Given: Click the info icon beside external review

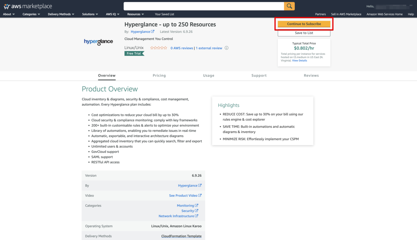Looking at the screenshot, I should (227, 48).
